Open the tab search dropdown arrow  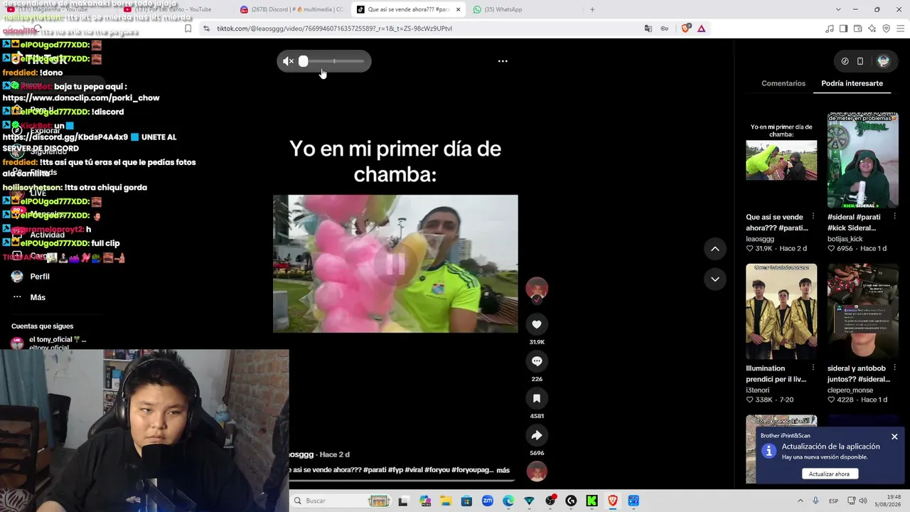point(838,9)
